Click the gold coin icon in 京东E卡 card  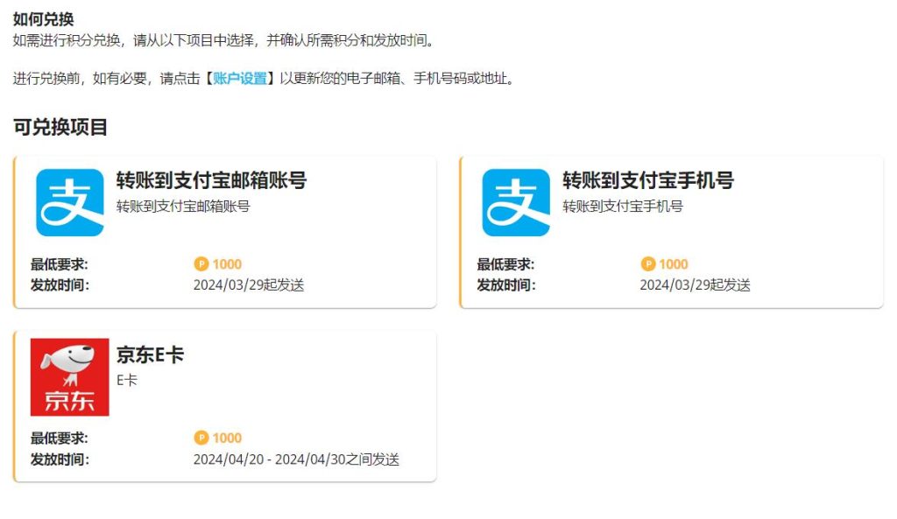click(201, 438)
